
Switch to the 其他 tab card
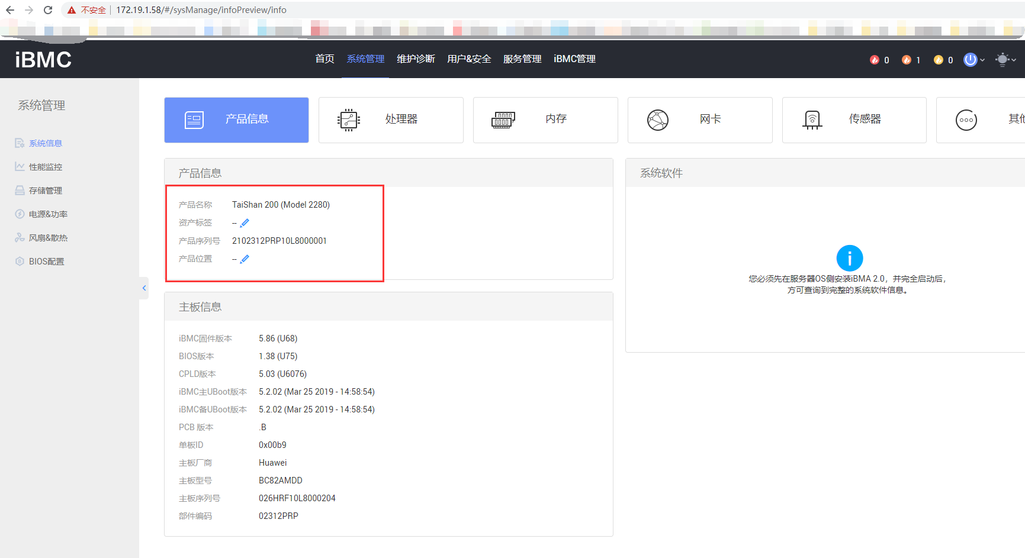tap(981, 120)
